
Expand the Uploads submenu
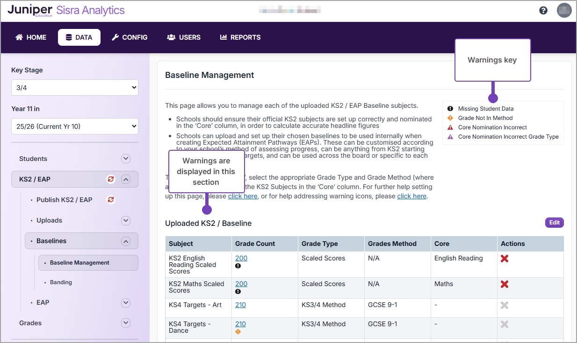point(125,220)
